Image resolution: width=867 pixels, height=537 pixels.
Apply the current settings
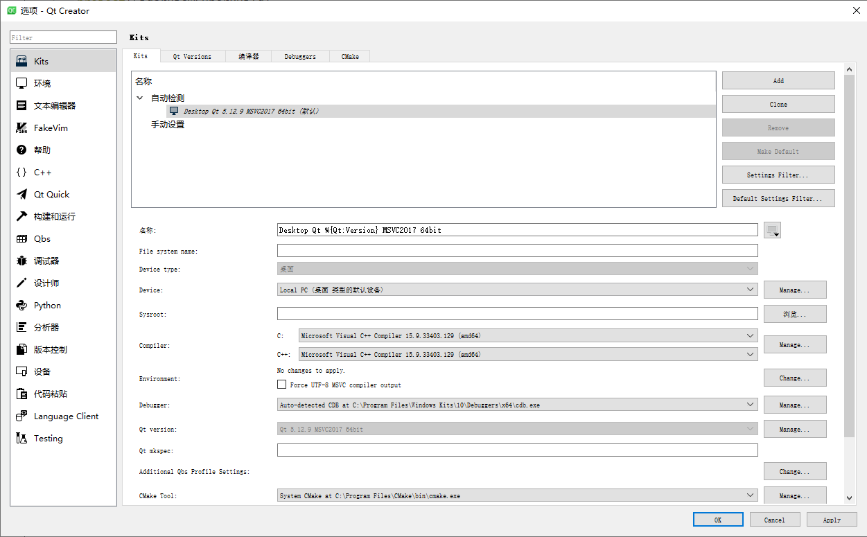pos(832,520)
